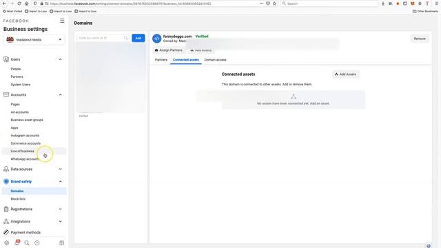Open the help question mark icon
This screenshot has height=248, width=441.
pyautogui.click(x=37, y=243)
